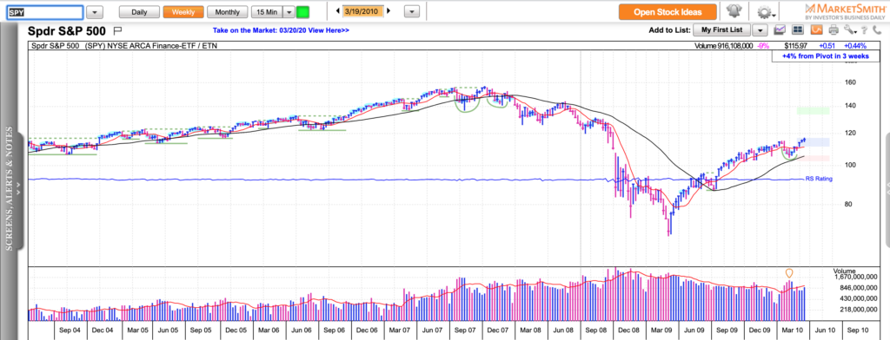Open help with question mark icon
Screen dimensions: 890x340
pos(864,30)
